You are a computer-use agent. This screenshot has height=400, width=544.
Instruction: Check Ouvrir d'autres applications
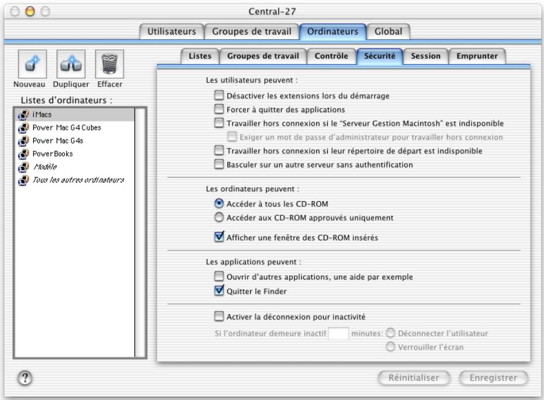[219, 277]
